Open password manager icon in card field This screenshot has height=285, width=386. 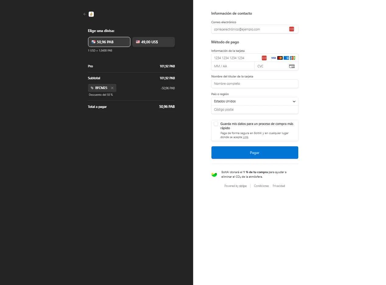(x=264, y=58)
